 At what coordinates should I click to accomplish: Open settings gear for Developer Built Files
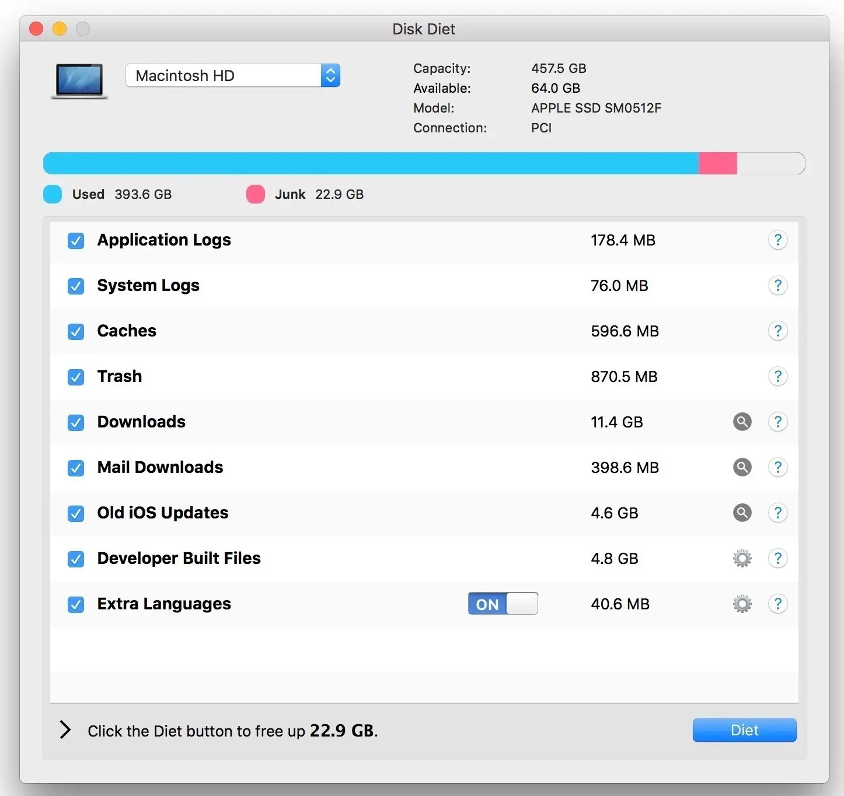click(742, 558)
